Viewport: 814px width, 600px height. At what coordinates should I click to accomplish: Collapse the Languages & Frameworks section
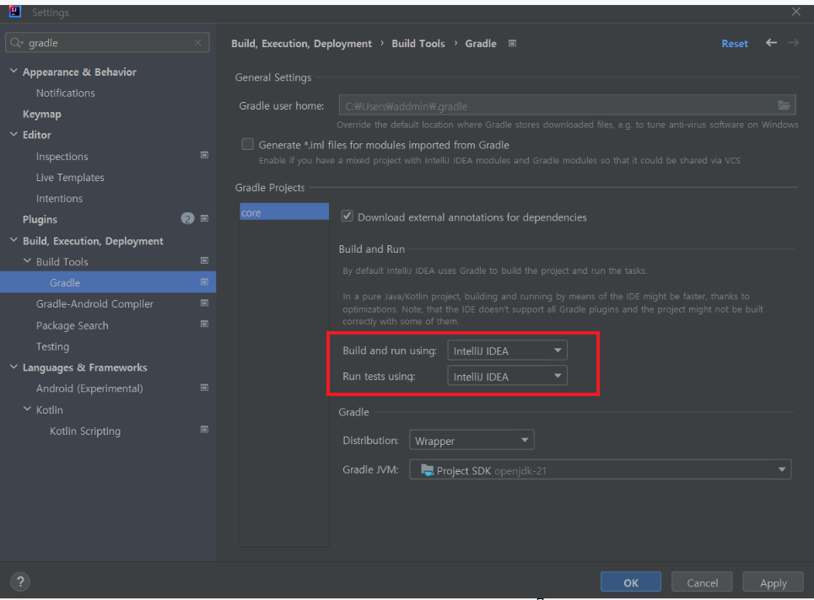(14, 367)
